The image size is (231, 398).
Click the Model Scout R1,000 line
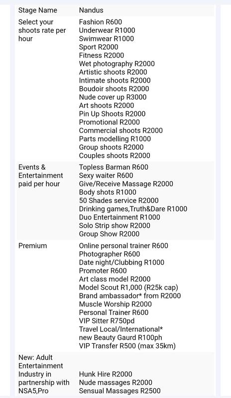(128, 288)
